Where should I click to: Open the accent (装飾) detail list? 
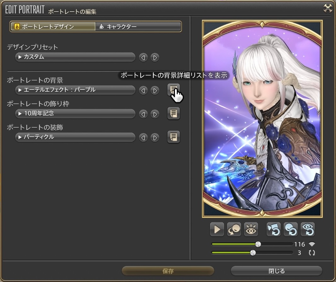(x=173, y=137)
